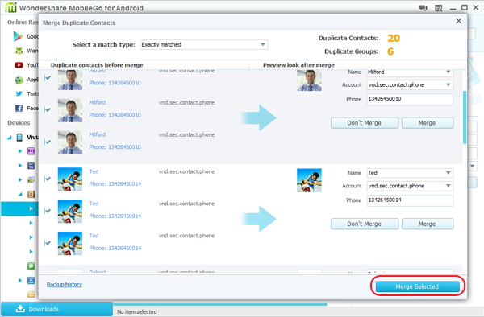Open the Twitter bird icon
Viewport: 484px width, 317px height.
[19, 94]
